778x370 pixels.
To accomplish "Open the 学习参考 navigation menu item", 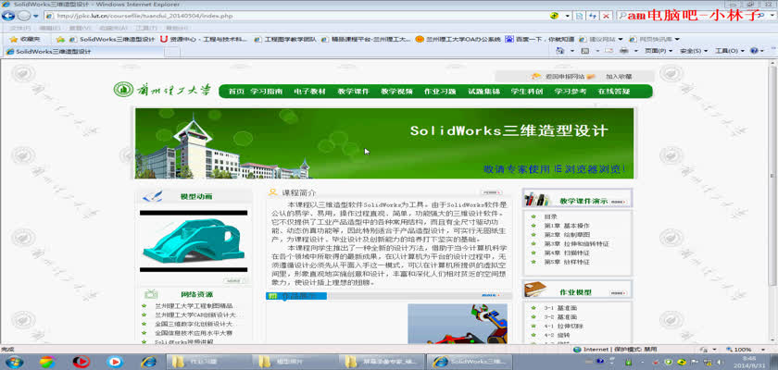I will tap(571, 92).
